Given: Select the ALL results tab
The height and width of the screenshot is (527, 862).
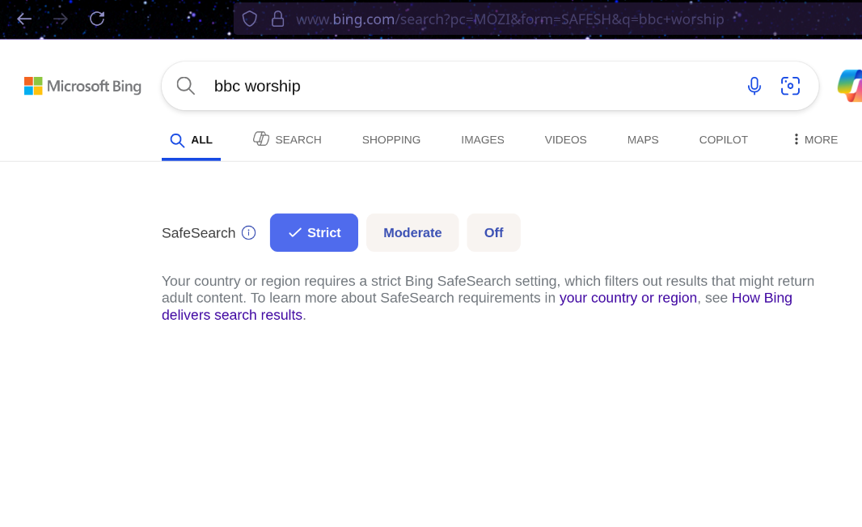Looking at the screenshot, I should 192,140.
